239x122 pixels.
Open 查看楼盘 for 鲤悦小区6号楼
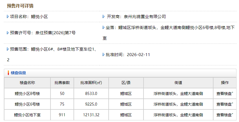click(224, 104)
